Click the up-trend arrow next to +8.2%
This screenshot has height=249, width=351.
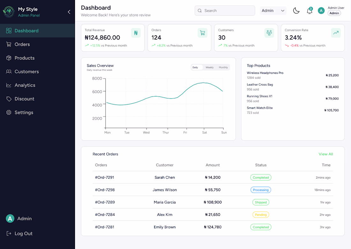153,45
